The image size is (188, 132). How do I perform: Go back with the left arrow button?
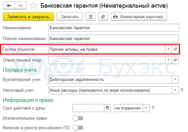[9, 5]
